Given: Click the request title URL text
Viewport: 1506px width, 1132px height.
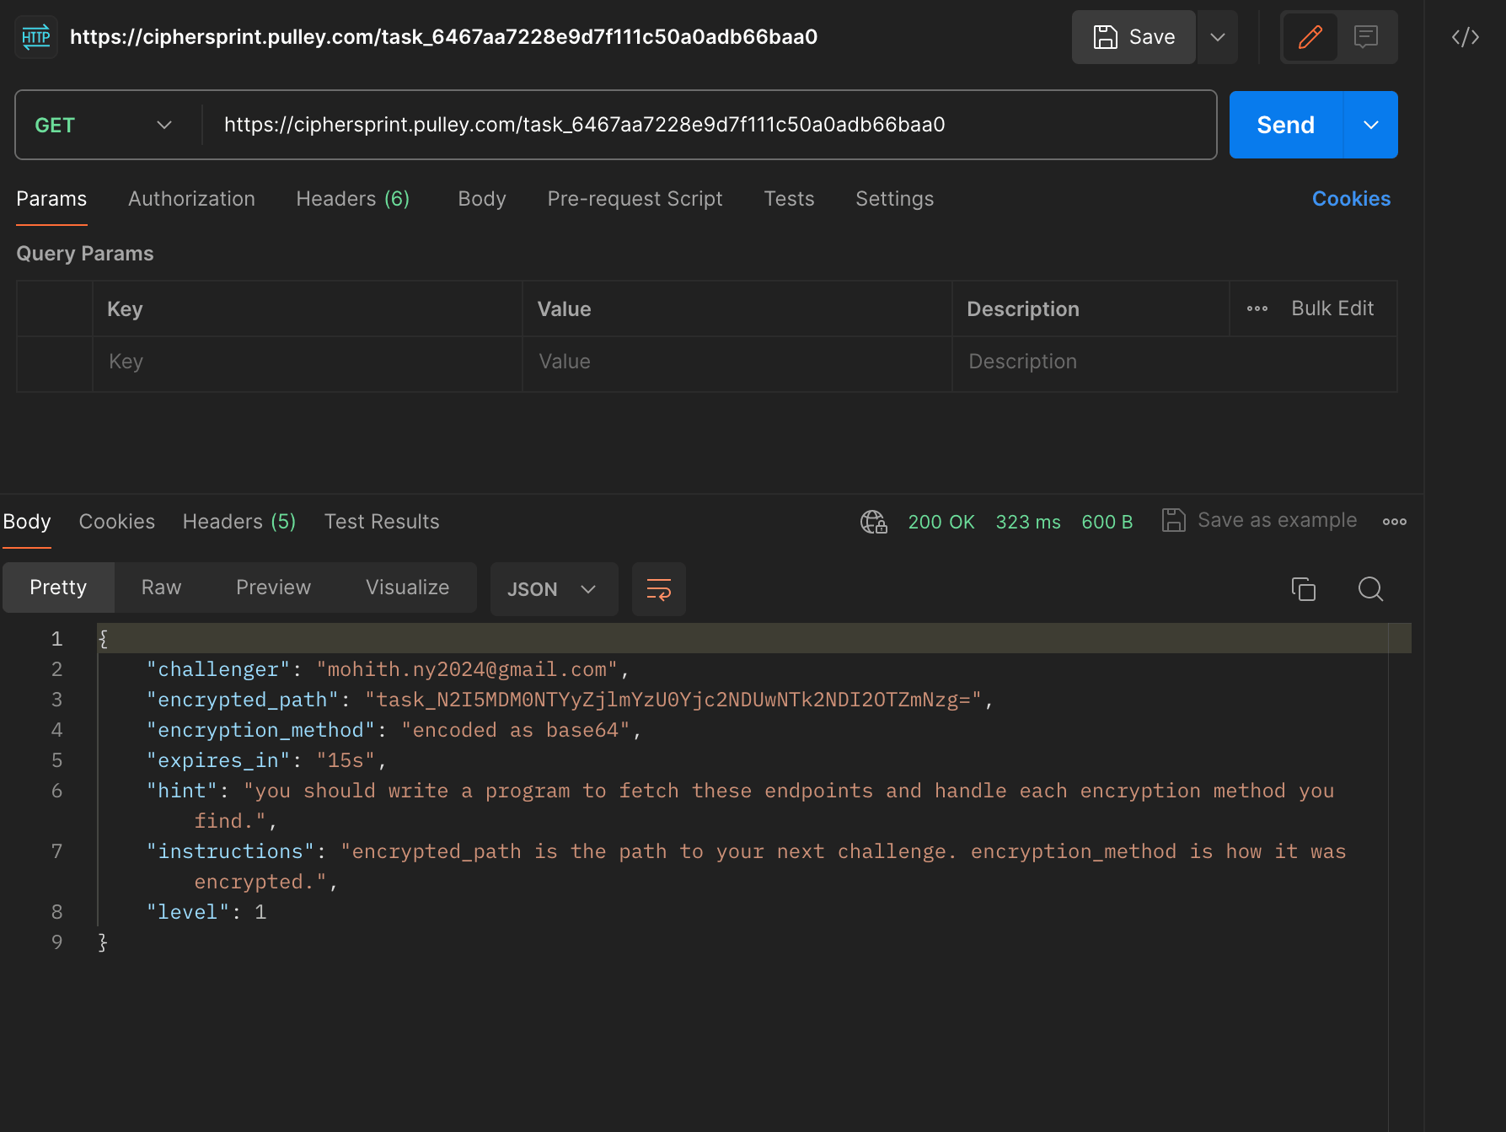Looking at the screenshot, I should 443,37.
